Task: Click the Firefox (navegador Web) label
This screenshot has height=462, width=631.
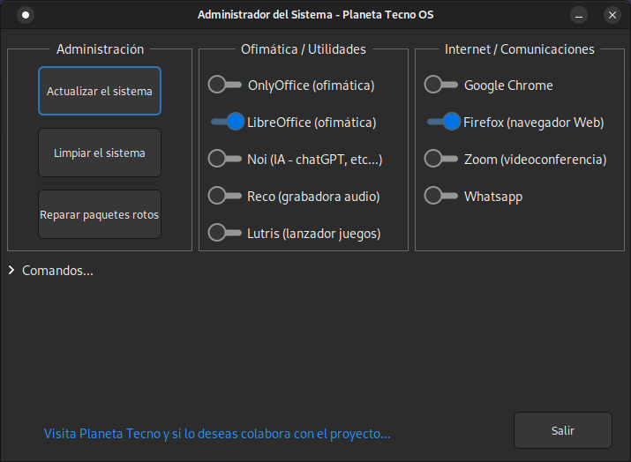Action: pos(534,123)
